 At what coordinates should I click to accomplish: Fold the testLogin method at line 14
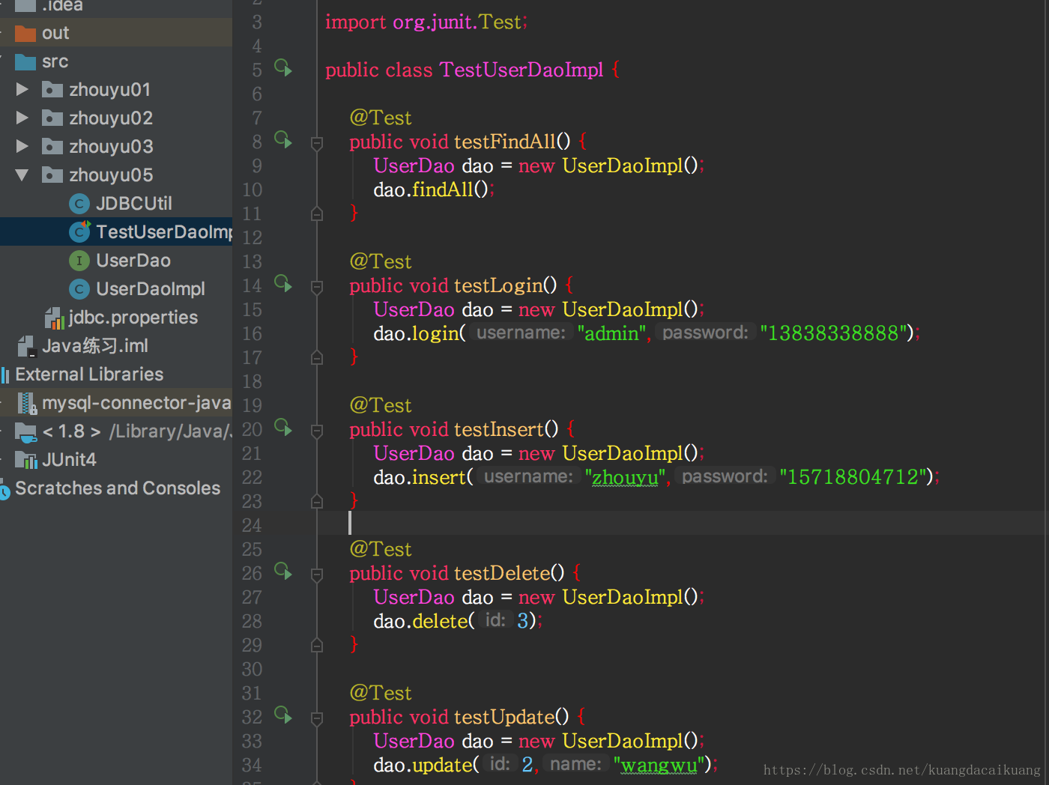coord(317,287)
